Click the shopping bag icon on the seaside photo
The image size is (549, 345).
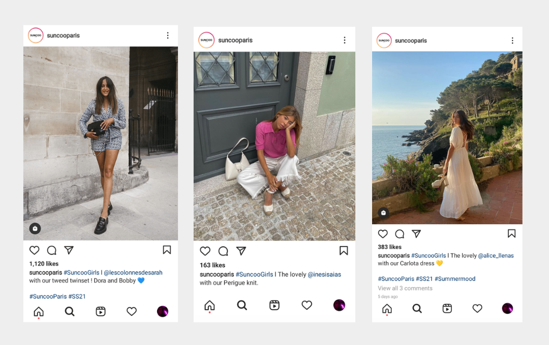383,213
